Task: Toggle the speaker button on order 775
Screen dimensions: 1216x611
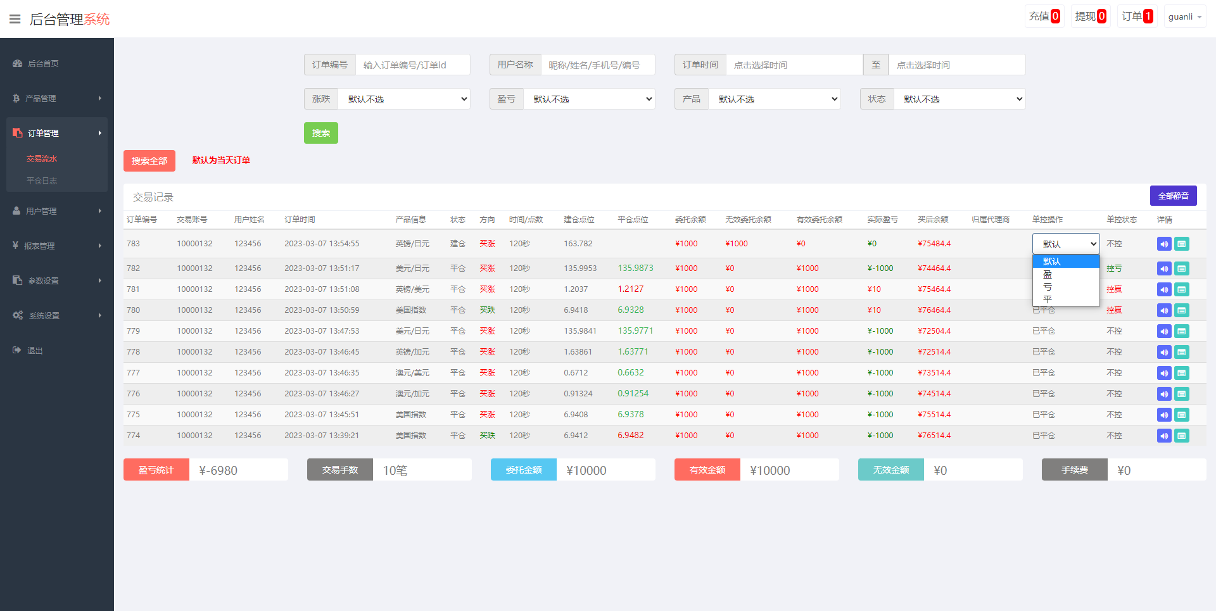Action: [1163, 415]
